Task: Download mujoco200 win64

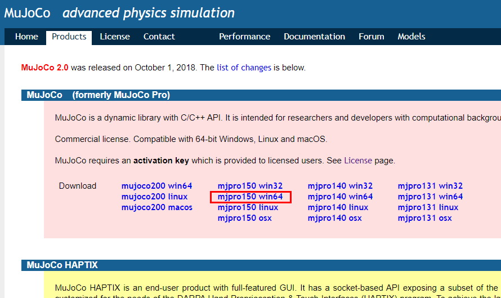Action: click(156, 186)
